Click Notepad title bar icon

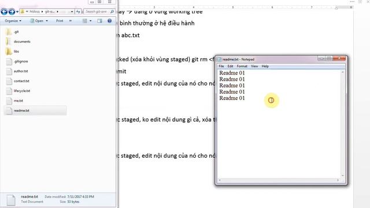tap(220, 59)
